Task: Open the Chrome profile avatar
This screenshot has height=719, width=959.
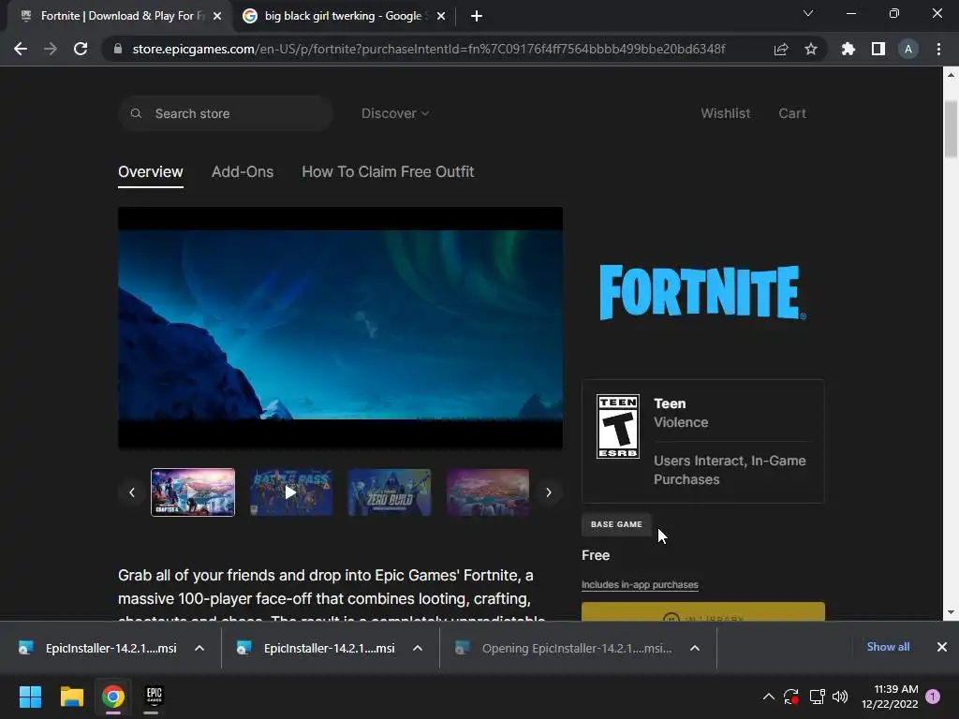Action: pyautogui.click(x=908, y=49)
